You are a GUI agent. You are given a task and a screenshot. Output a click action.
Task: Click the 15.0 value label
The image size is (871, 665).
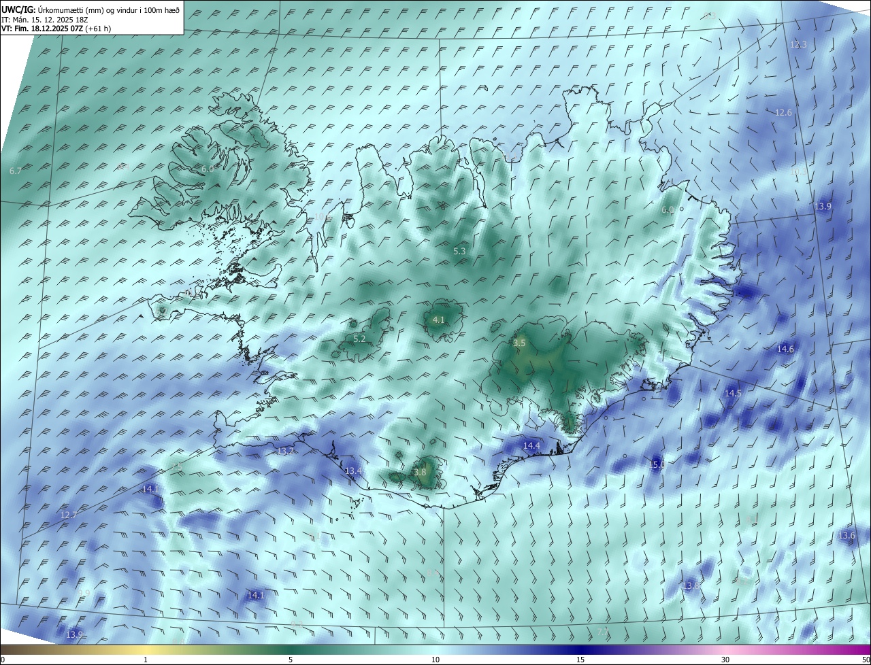(x=656, y=465)
